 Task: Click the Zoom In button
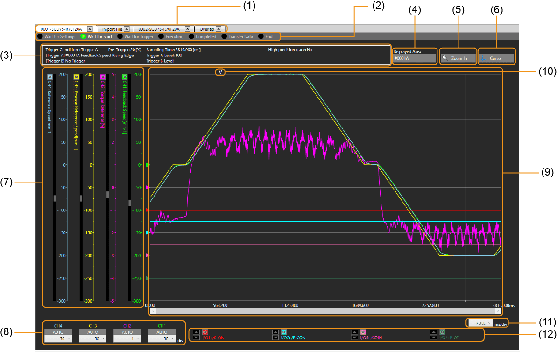(458, 59)
